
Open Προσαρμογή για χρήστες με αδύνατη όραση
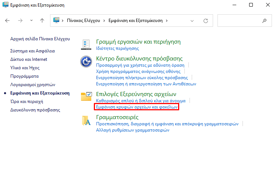coord(140,65)
